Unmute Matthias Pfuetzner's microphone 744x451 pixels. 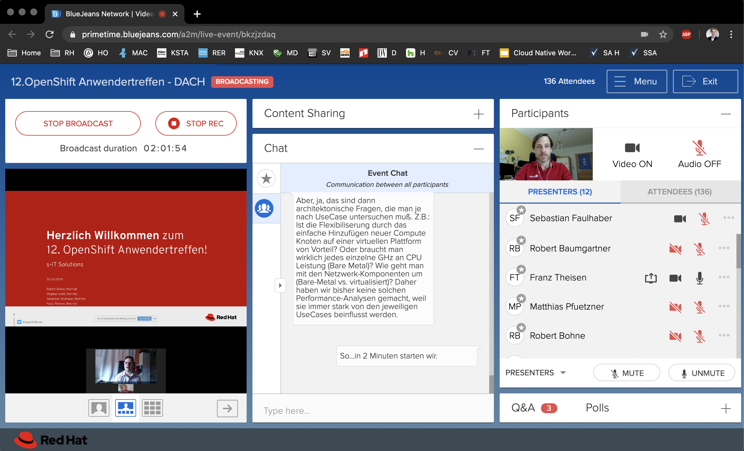pos(699,307)
